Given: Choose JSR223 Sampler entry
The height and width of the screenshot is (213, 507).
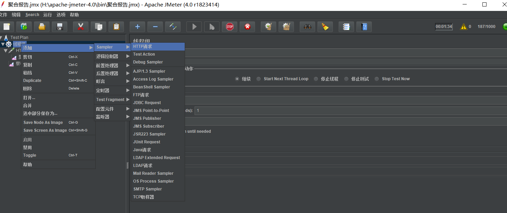Looking at the screenshot, I should pos(158,134).
